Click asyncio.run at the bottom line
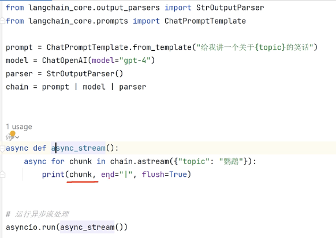 point(31,227)
